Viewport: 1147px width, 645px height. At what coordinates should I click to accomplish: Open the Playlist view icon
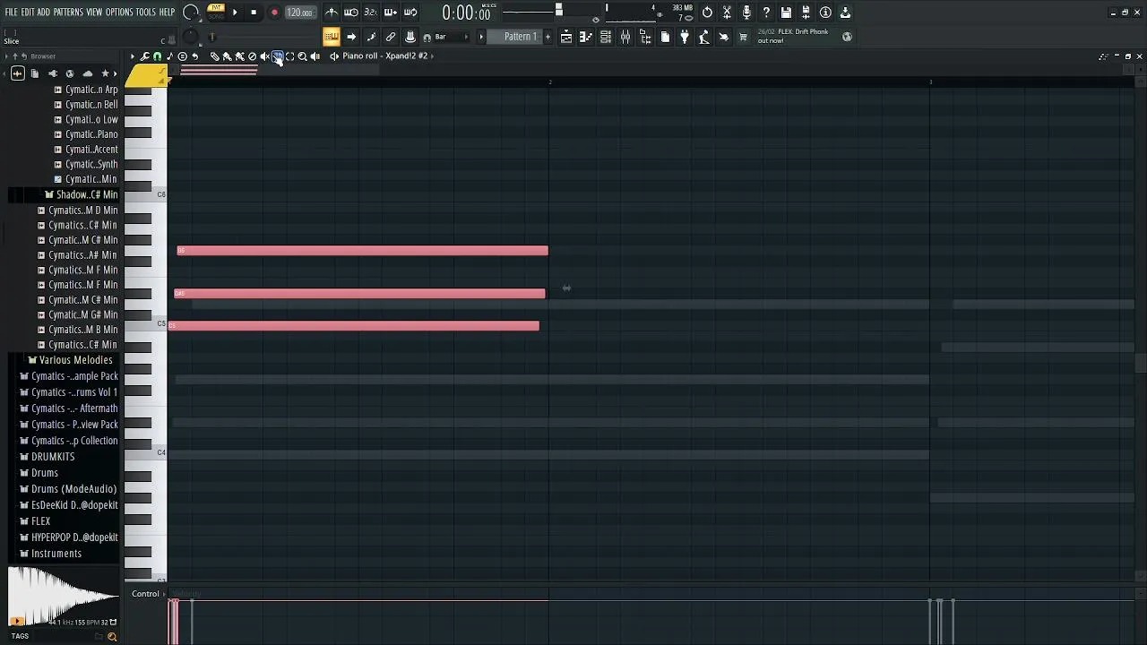click(x=566, y=37)
